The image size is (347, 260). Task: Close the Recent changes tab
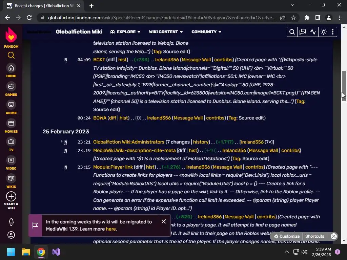(79, 6)
